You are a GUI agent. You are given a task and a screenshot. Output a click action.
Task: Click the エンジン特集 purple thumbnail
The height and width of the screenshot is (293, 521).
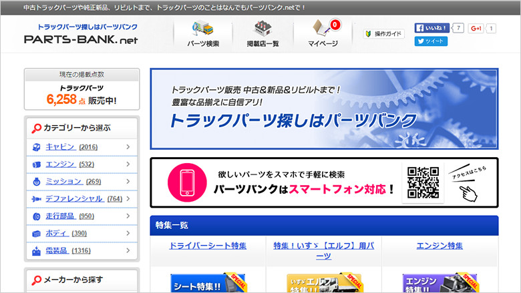pos(440,284)
